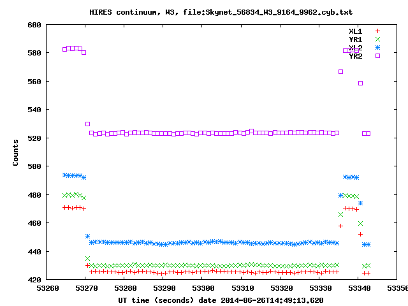
Task: Click the 53300 x-axis tick label
Action: pyautogui.click(x=203, y=288)
